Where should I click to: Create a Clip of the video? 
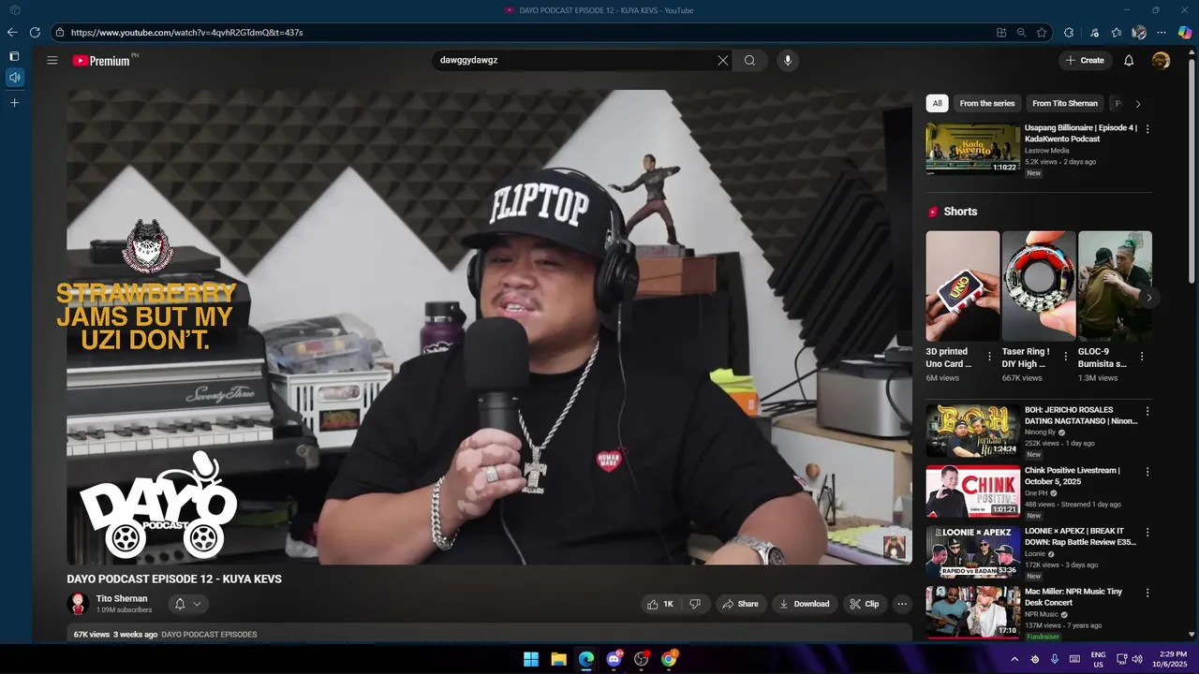point(864,604)
